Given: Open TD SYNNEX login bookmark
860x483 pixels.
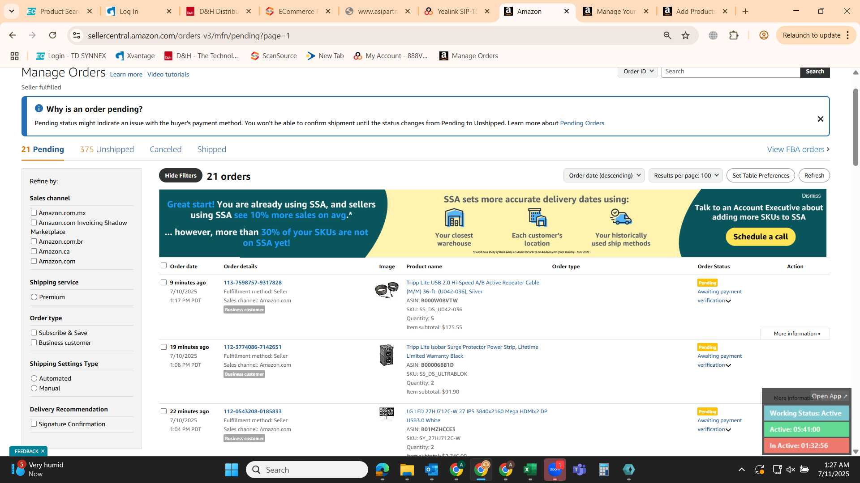Looking at the screenshot, I should pyautogui.click(x=71, y=56).
